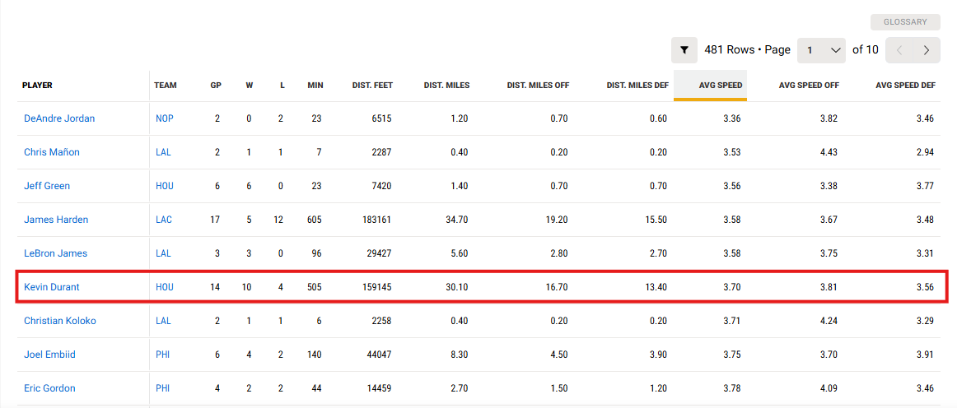The width and height of the screenshot is (957, 408).
Task: Open LeBron James player profile
Action: tap(55, 253)
